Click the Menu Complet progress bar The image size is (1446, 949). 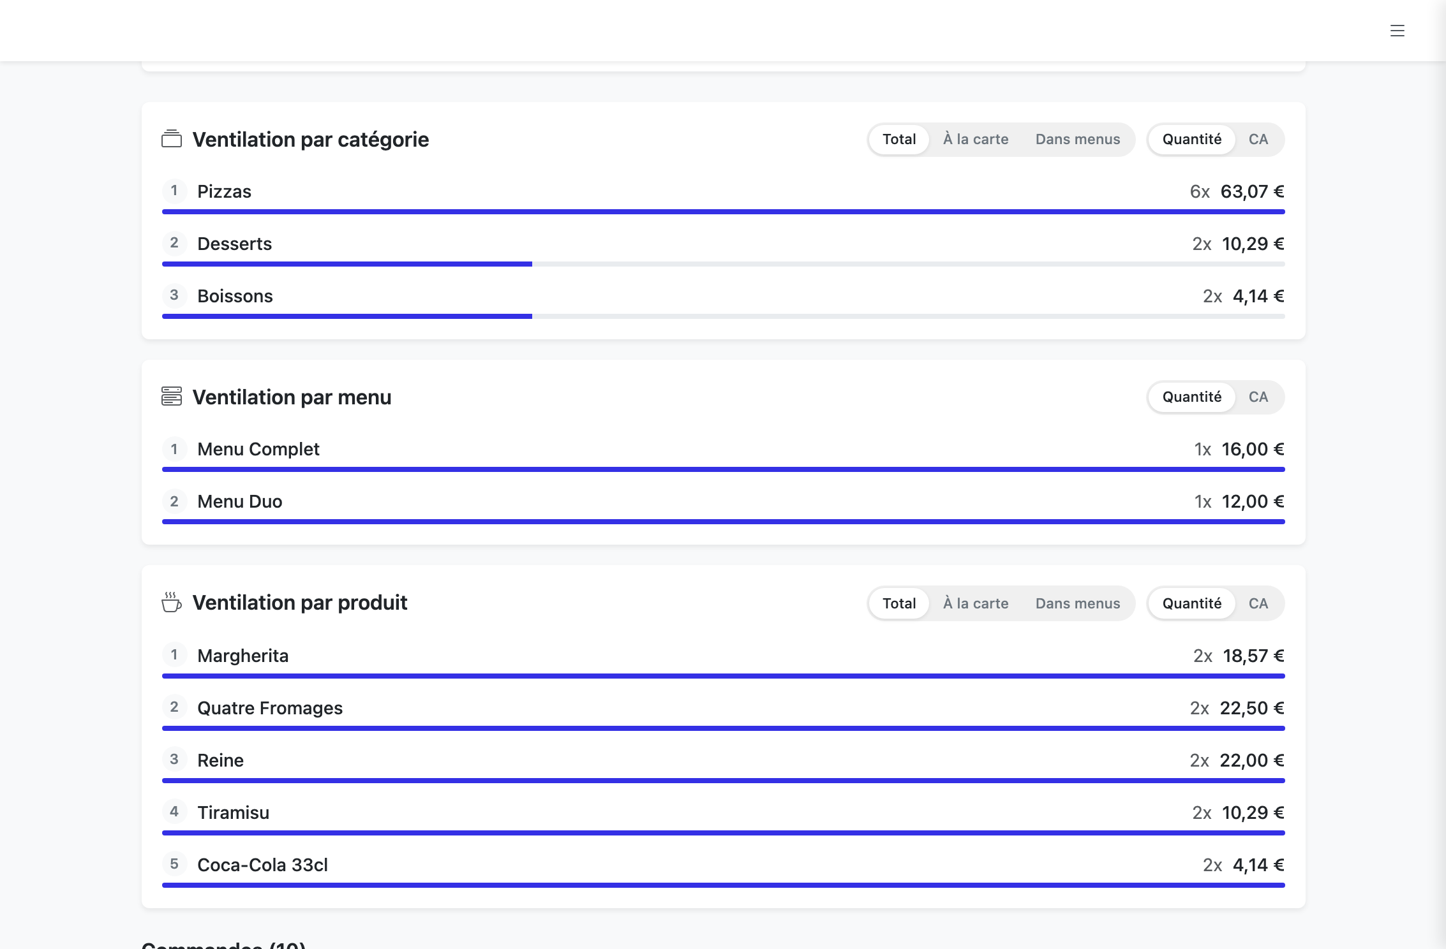click(x=724, y=469)
